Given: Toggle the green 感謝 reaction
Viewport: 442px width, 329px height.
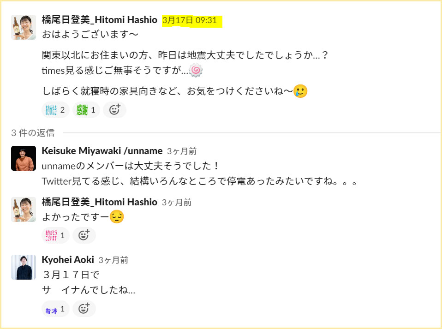Looking at the screenshot, I should point(86,110).
